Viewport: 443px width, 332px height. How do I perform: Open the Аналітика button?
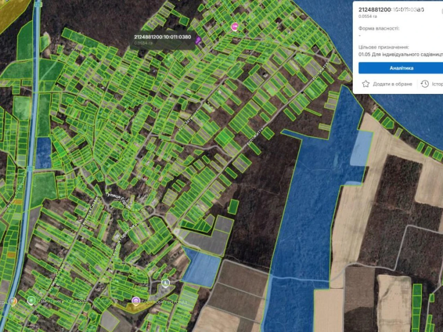401,68
